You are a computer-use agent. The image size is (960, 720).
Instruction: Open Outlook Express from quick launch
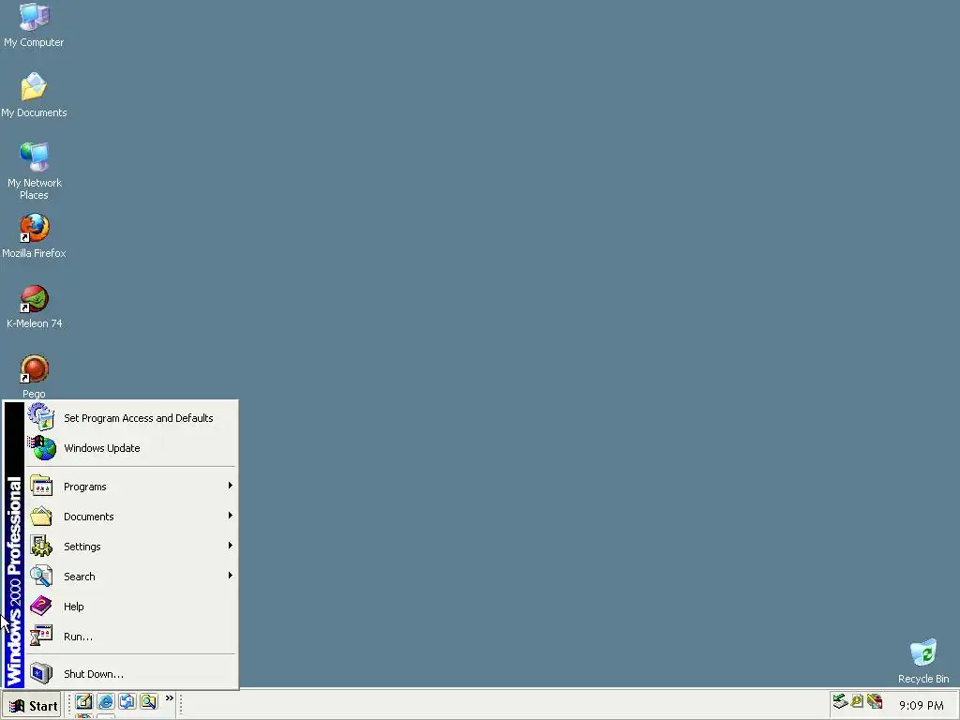click(x=127, y=701)
